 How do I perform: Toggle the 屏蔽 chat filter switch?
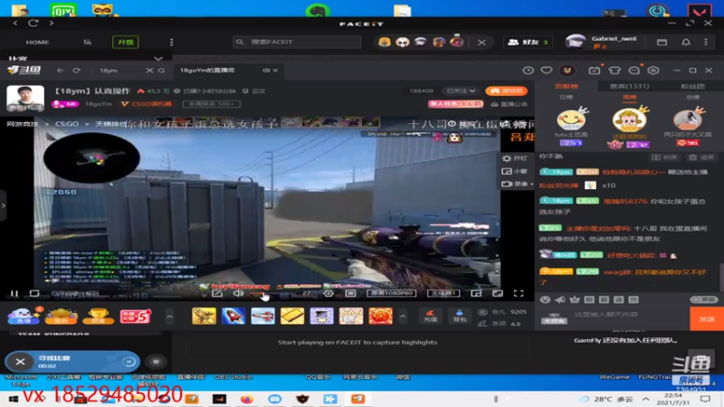(x=704, y=299)
